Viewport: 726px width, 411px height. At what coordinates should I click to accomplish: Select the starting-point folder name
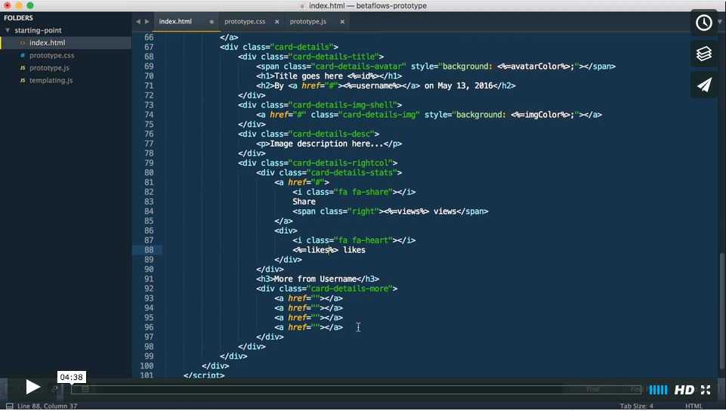[x=38, y=30]
